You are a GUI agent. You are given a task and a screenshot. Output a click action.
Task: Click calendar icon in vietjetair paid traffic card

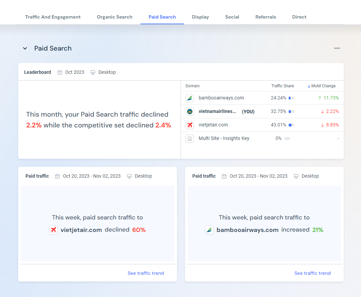[57, 176]
